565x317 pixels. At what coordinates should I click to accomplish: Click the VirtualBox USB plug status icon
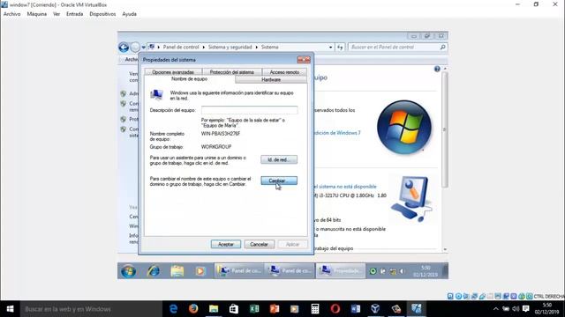tap(482, 297)
